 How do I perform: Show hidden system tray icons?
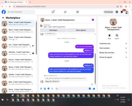tap(115, 100)
